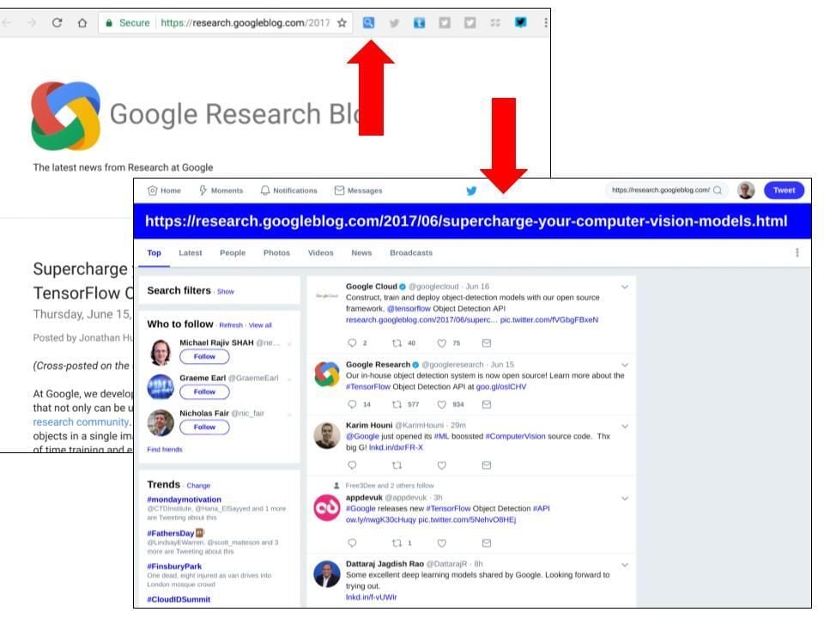Open the research community link on blog
Image resolution: width=824 pixels, height=618 pixels.
coord(81,422)
